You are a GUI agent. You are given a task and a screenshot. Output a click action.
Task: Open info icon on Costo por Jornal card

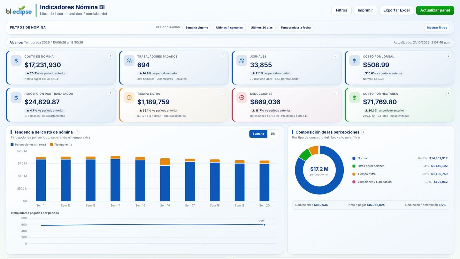[x=448, y=56]
